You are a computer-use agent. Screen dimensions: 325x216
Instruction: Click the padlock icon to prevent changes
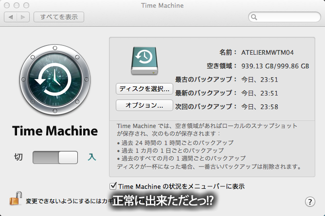[x=16, y=198]
